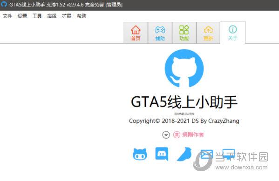Open the 工具 menu
This screenshot has width=279, height=181.
[x=37, y=16]
